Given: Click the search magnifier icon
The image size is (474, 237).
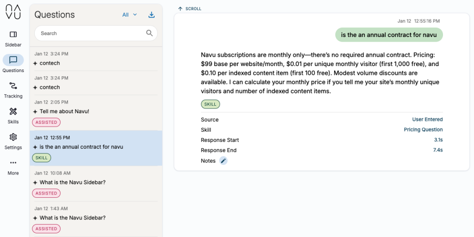Looking at the screenshot, I should (150, 33).
